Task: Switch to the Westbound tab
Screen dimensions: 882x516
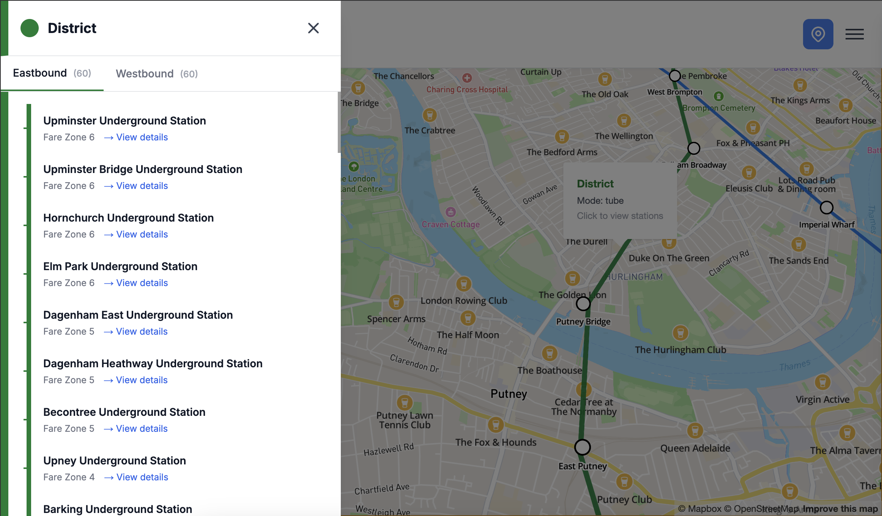Action: [x=156, y=74]
